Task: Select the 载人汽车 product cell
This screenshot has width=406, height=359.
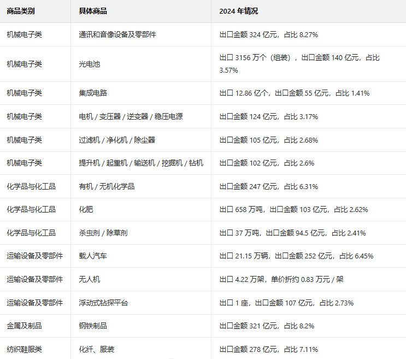Action: [93, 256]
